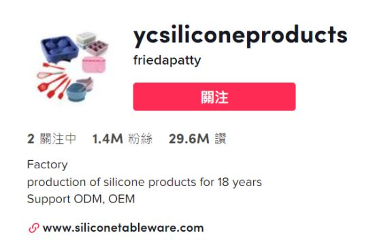This screenshot has height=246, width=377.
Task: Click the red utensil set in the avatar
Action: (x=53, y=81)
